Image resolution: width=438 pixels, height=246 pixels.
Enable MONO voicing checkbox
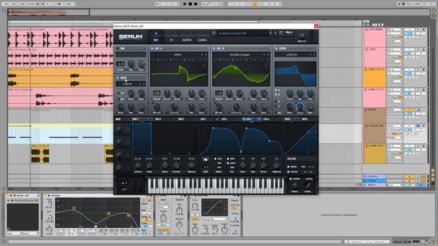(288, 167)
